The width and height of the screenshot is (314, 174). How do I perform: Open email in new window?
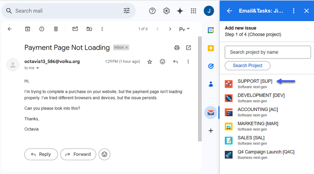188,48
